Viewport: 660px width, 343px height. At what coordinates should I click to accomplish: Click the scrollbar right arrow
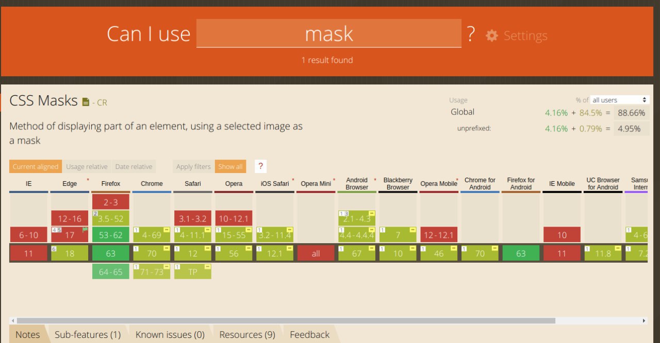643,320
